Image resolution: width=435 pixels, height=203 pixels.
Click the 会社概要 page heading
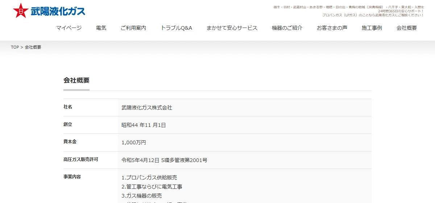76,80
